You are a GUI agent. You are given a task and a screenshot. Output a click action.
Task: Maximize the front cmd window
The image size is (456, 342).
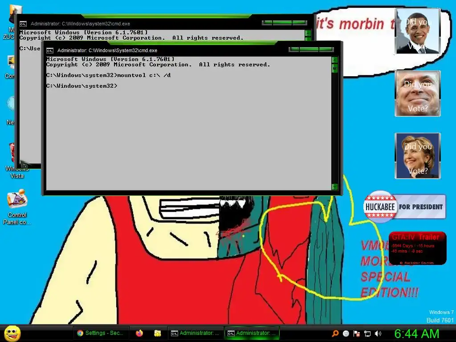[309, 49]
